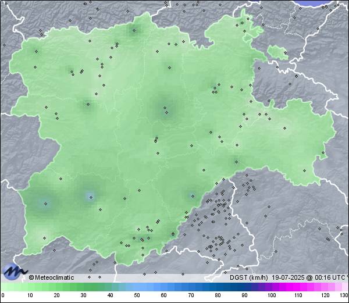The height and width of the screenshot is (303, 349).
Task: Click the 100 label on the wind scale
Action: 272,295
